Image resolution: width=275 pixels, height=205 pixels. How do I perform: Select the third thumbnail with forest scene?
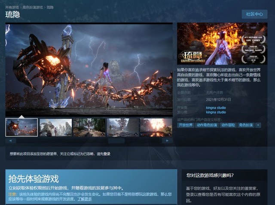coord(89,127)
